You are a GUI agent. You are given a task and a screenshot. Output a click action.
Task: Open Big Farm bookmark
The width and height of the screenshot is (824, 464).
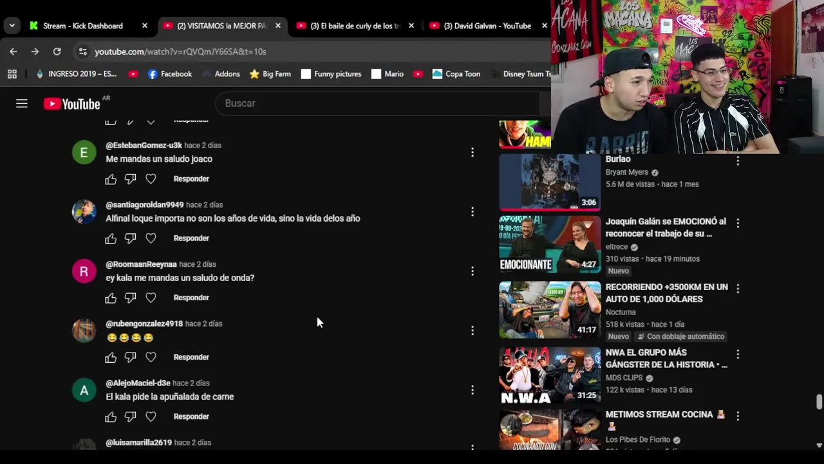pos(270,74)
